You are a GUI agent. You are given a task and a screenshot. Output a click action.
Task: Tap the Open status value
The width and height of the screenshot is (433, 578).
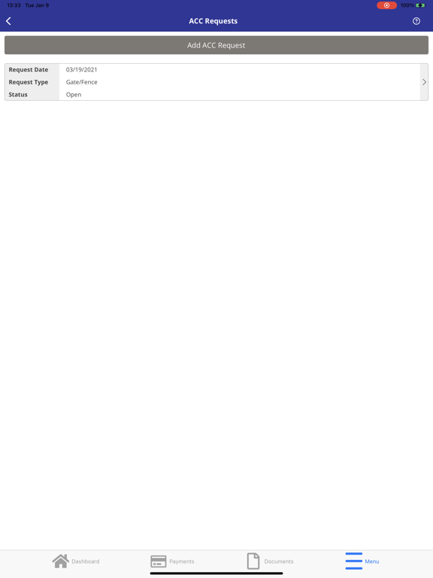[74, 94]
